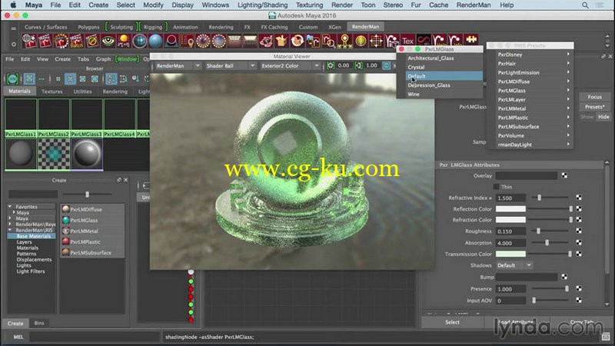Click the no-entry clapperboard shelf icon

click(92, 41)
